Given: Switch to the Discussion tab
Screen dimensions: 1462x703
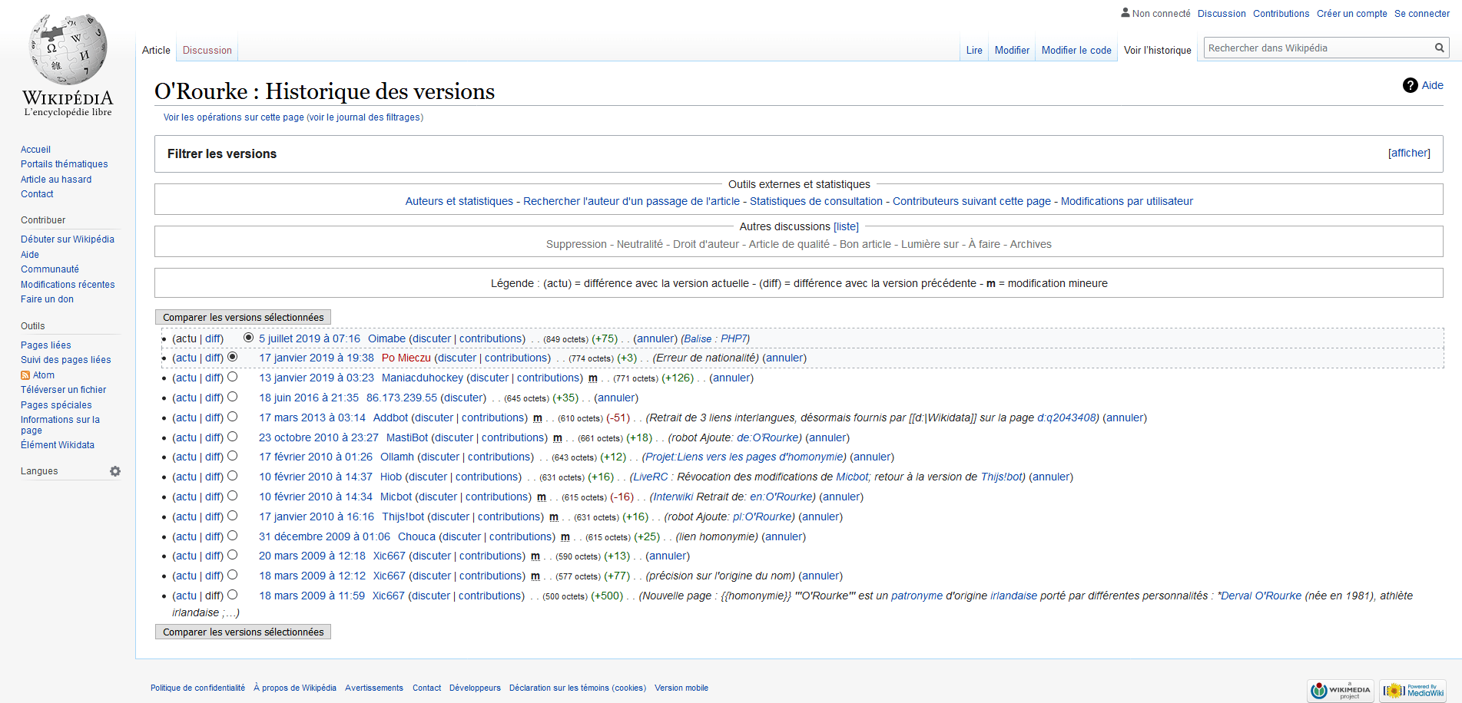Looking at the screenshot, I should tap(207, 51).
